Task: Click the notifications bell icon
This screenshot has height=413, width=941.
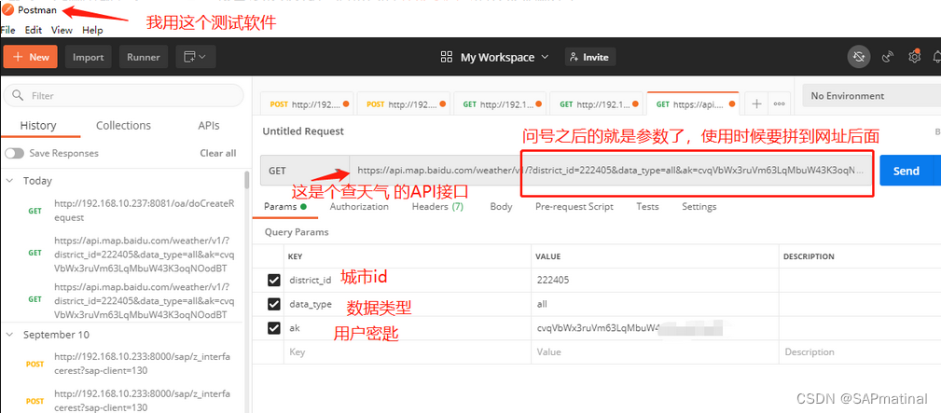Action: (936, 57)
